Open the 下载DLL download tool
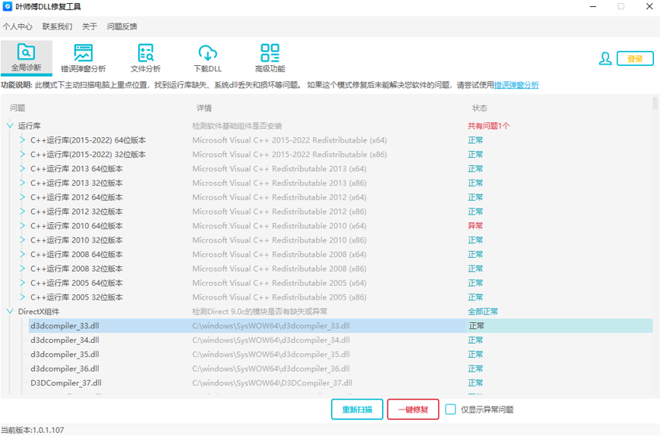 coord(207,58)
